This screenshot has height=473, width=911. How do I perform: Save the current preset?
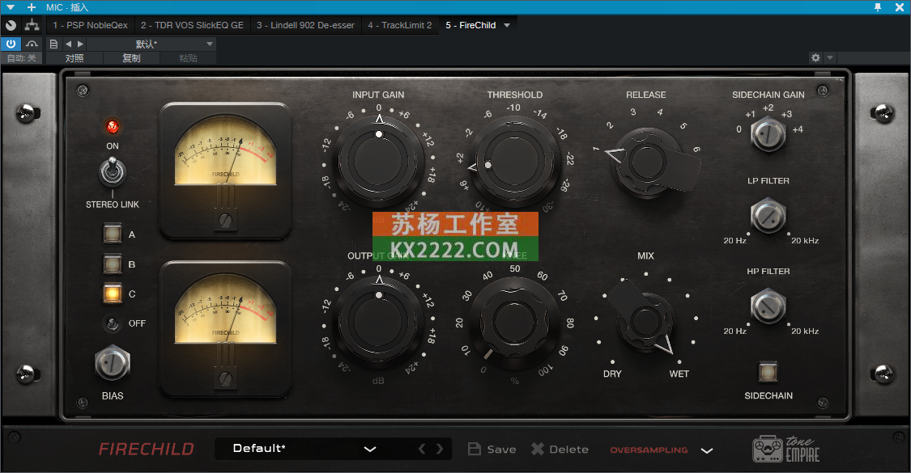[x=492, y=450]
